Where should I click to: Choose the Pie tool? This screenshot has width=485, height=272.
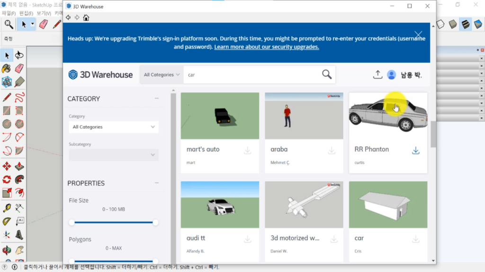(x=19, y=151)
